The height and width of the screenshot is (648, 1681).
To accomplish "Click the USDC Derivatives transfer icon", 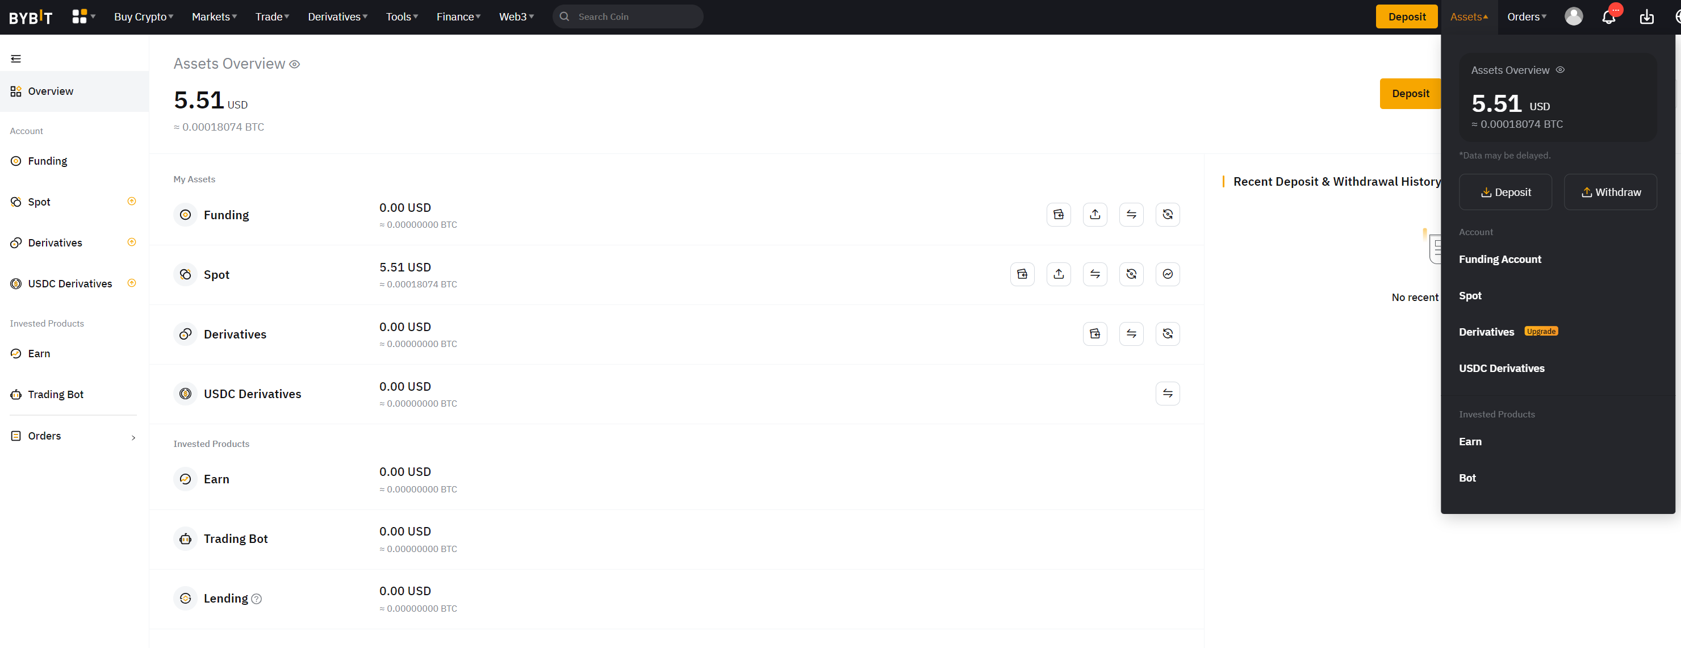I will (x=1168, y=394).
